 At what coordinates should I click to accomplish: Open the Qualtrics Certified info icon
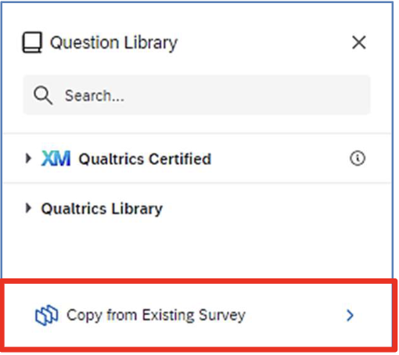point(358,158)
